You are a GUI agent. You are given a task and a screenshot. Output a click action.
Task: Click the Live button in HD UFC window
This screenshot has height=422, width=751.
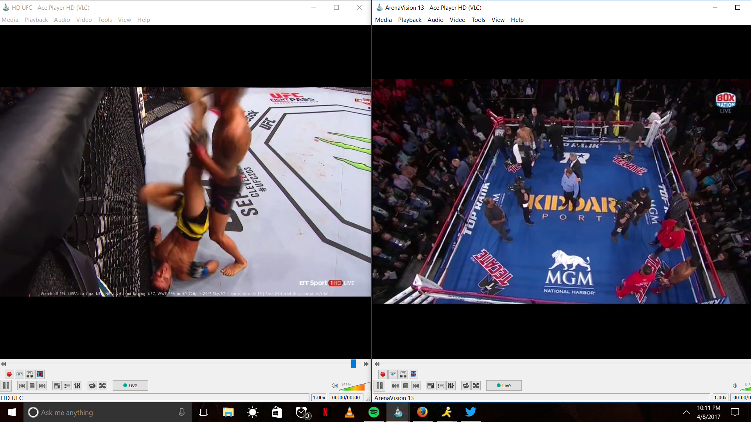point(130,386)
